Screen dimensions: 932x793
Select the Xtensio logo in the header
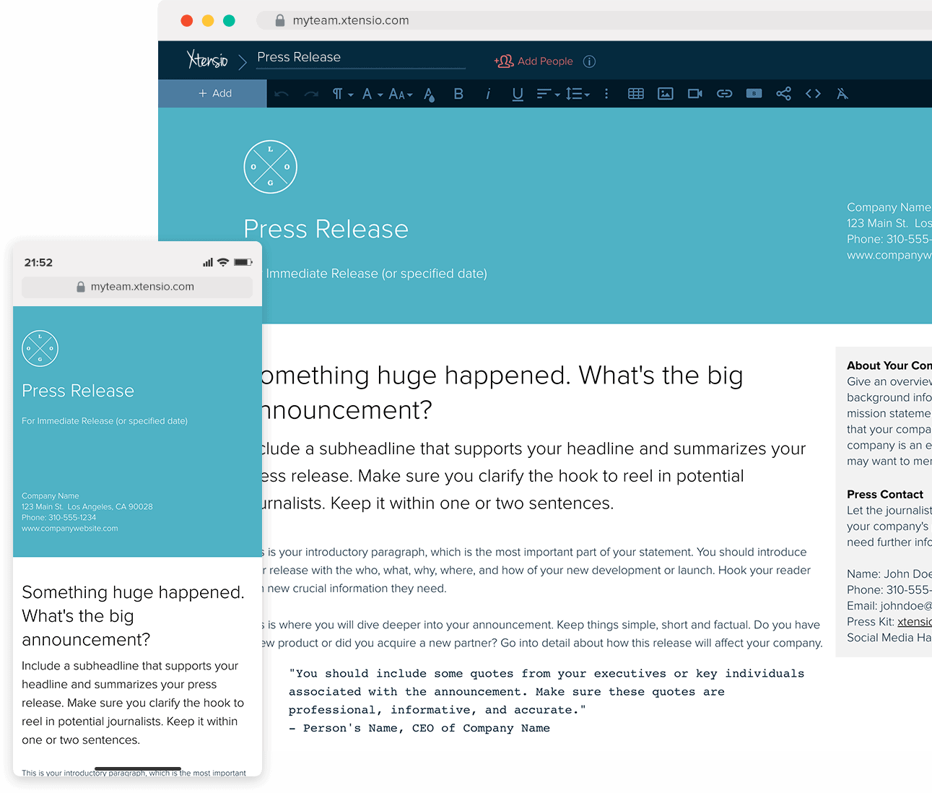click(207, 60)
